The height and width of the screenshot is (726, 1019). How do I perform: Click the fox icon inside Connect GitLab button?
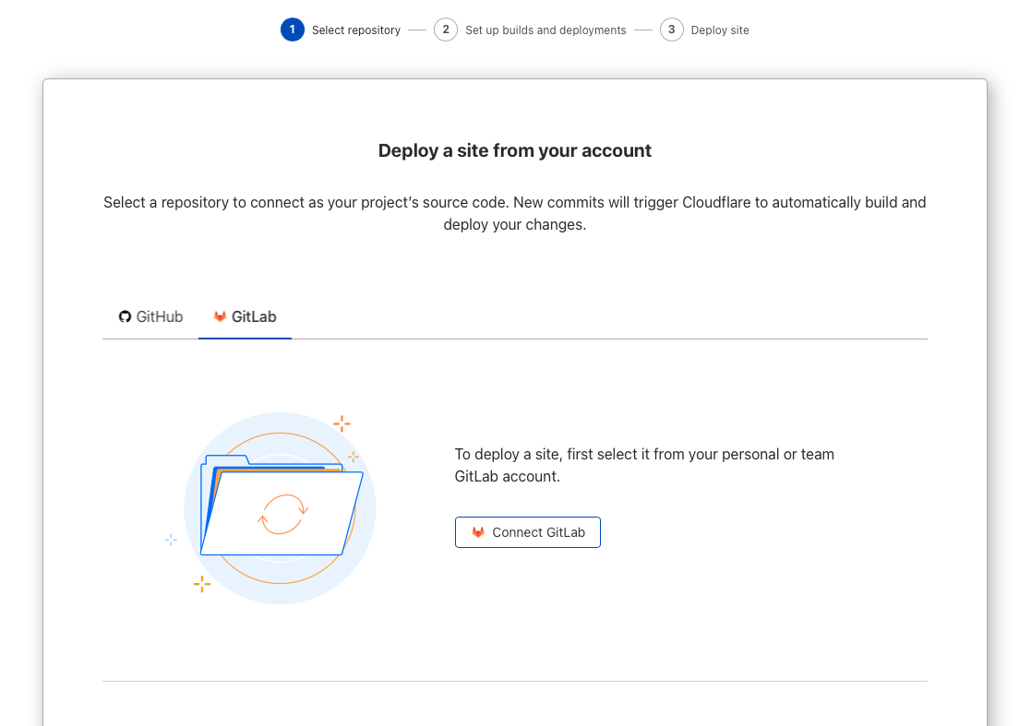(478, 532)
